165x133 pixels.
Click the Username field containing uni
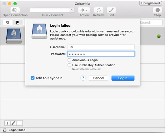[101, 47]
